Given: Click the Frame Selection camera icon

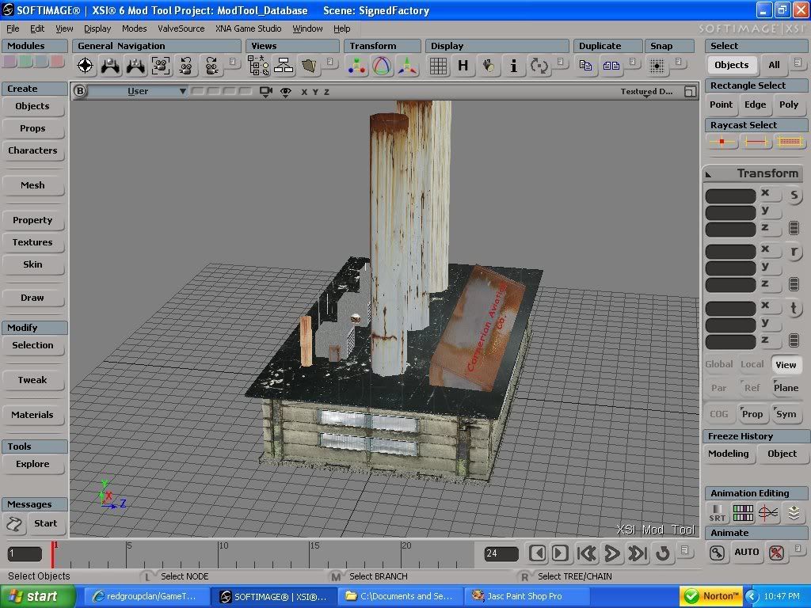Looking at the screenshot, I should coord(161,66).
